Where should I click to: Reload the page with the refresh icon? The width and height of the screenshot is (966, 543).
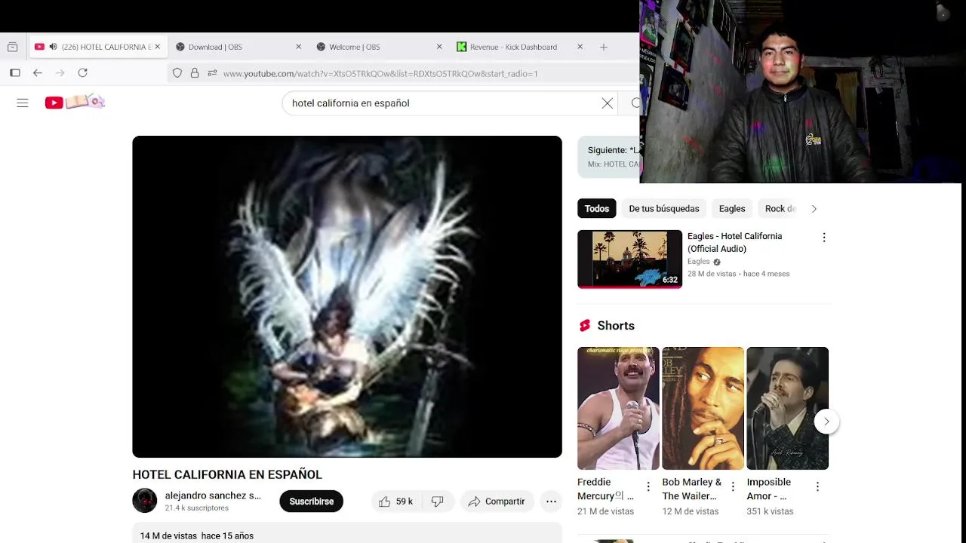(x=83, y=73)
